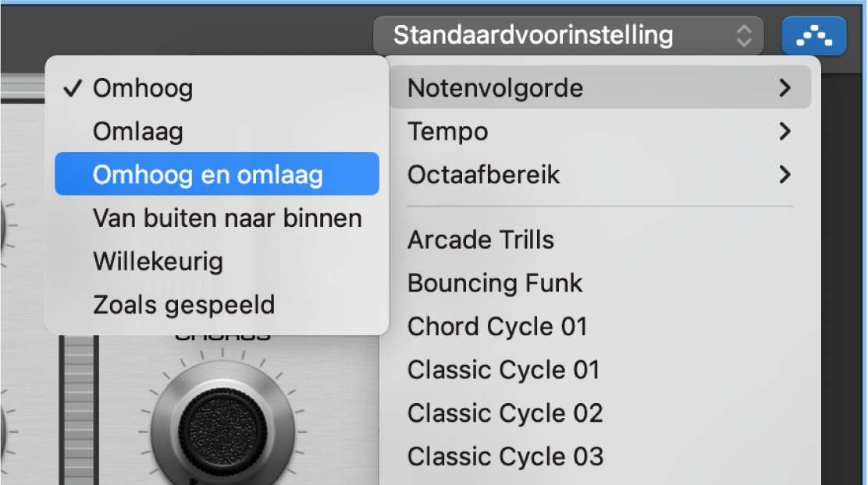Viewport: 868px width, 485px height.
Task: Open the Classic Cycle 02 preset
Action: click(504, 412)
